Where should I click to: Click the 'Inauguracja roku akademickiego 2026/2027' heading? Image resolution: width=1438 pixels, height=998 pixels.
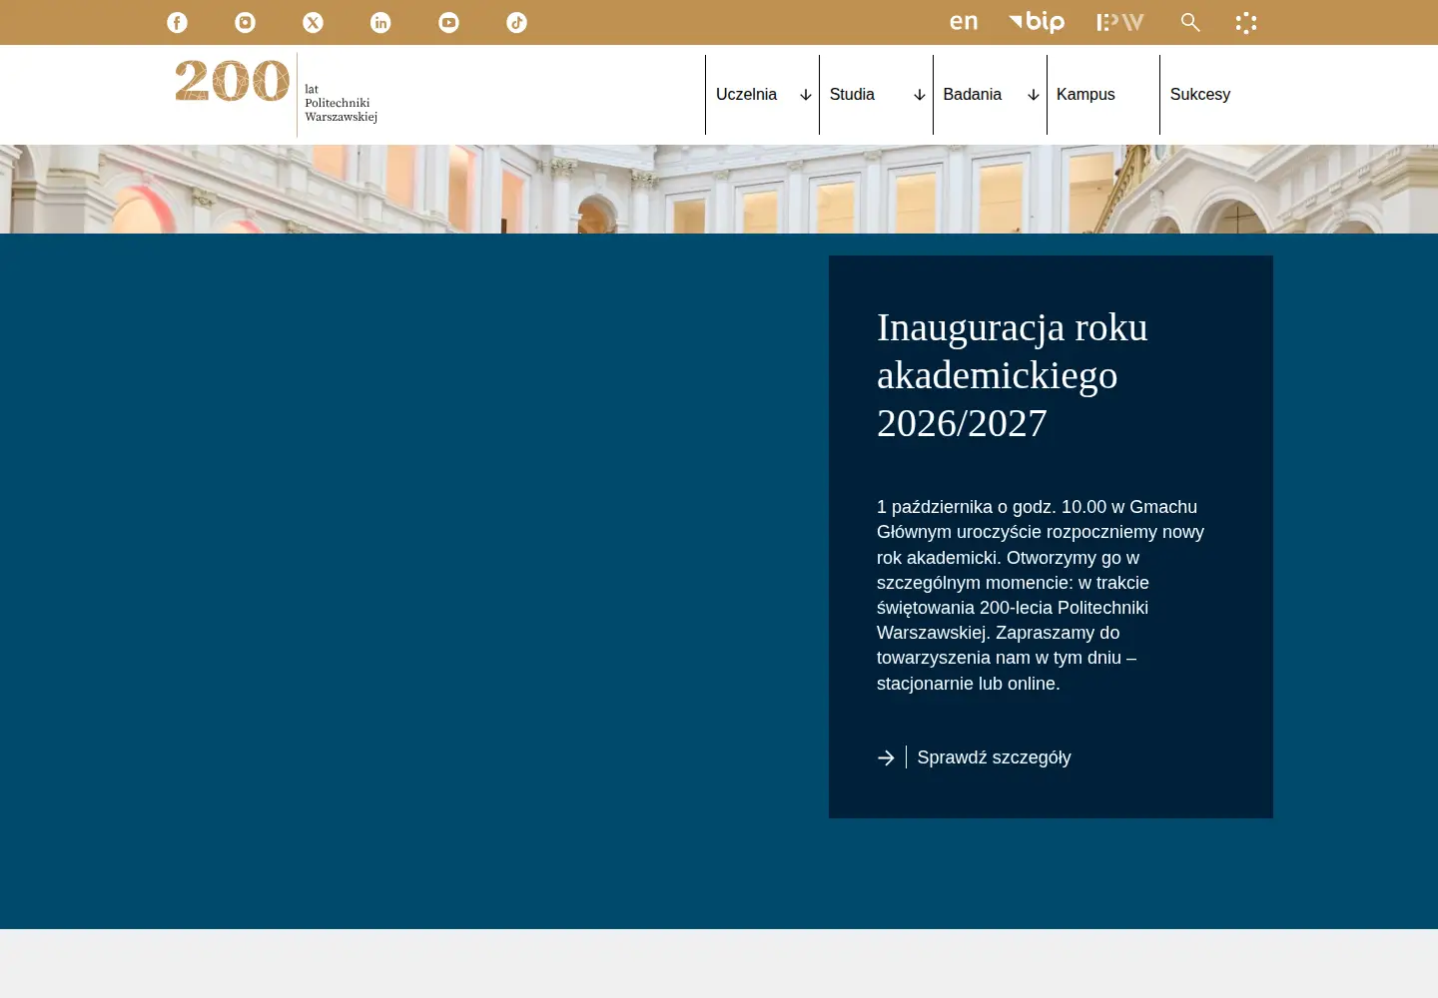click(x=1013, y=375)
